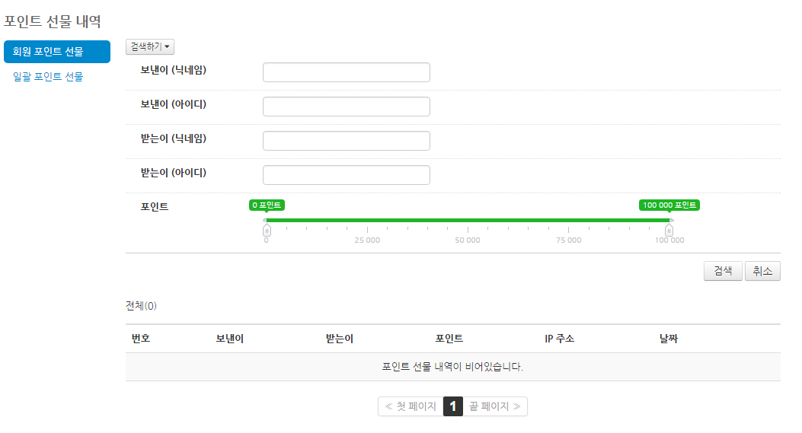Focus the 보낸이 (아이디) input field
Viewport: 802px width, 433px height.
pos(347,107)
